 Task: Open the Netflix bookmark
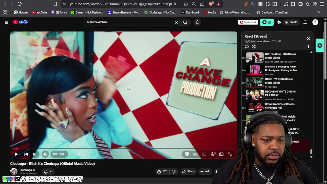[209, 12]
